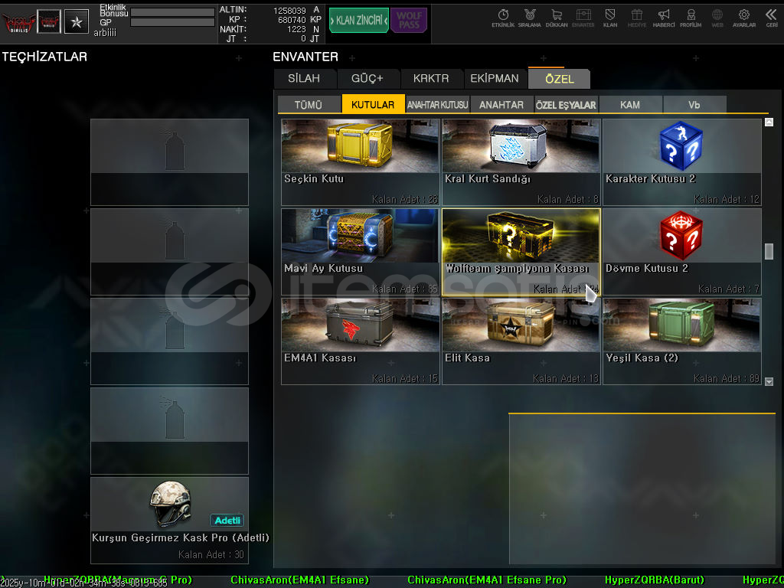Open the AYARLAR settings gear icon

pos(744,18)
